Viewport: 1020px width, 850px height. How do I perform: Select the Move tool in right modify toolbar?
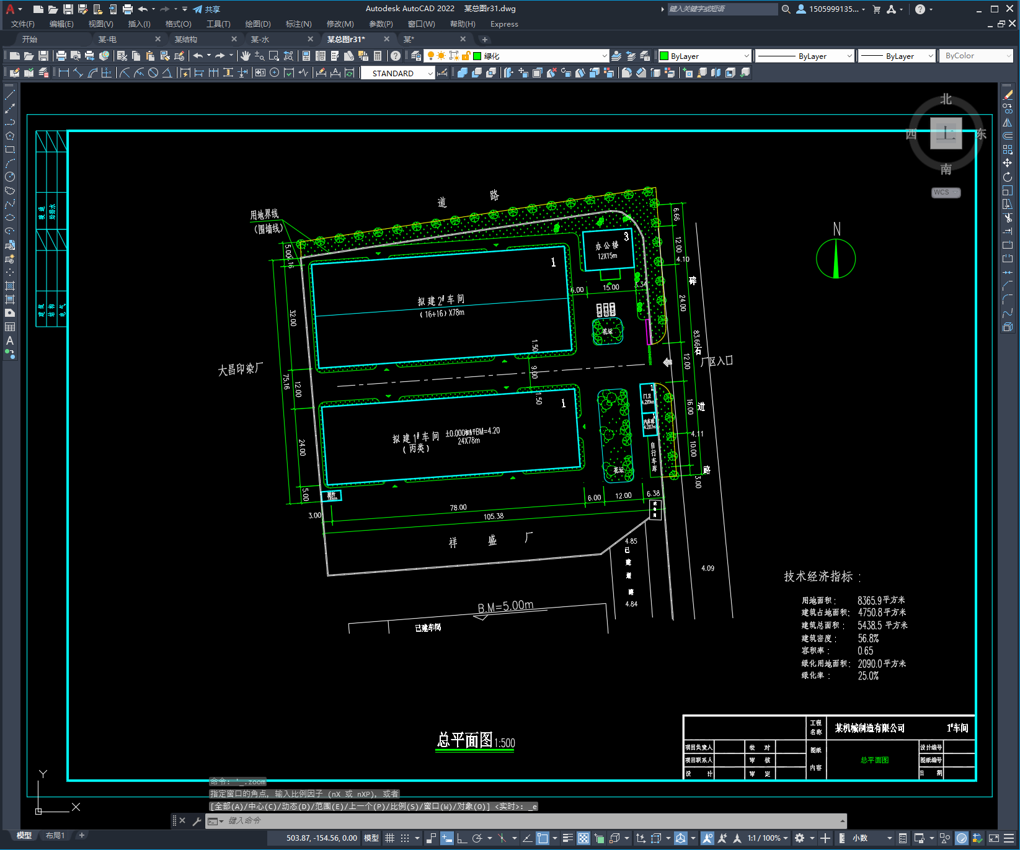pos(1008,163)
